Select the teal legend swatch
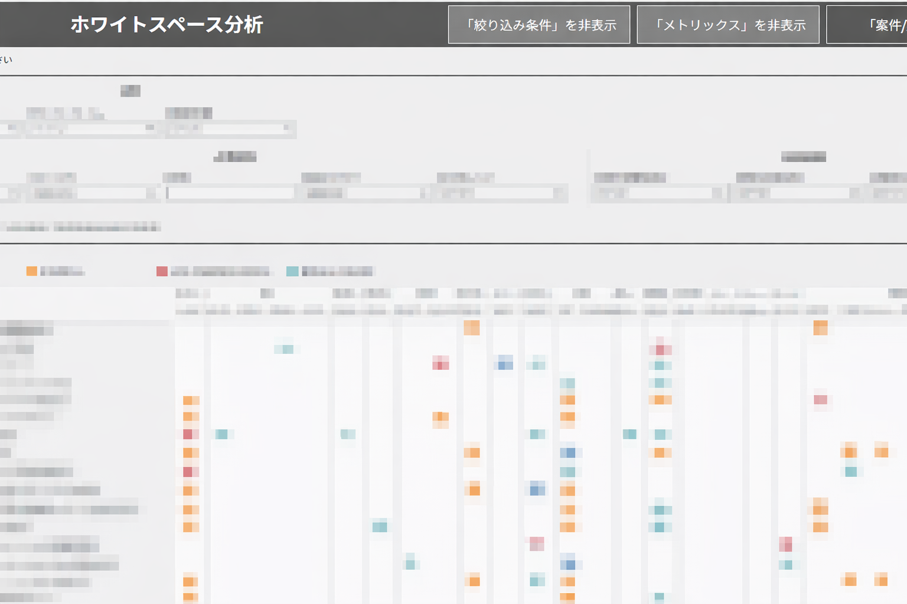907x604 pixels. 292,271
